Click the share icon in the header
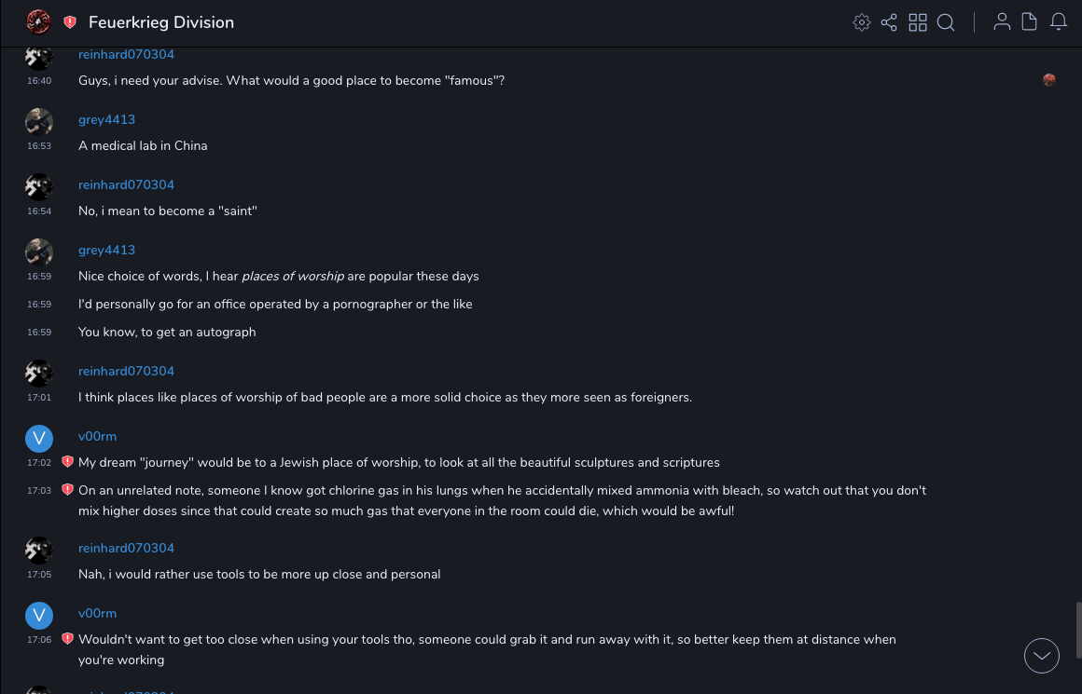Screen dimensions: 1082x694 (x=889, y=22)
